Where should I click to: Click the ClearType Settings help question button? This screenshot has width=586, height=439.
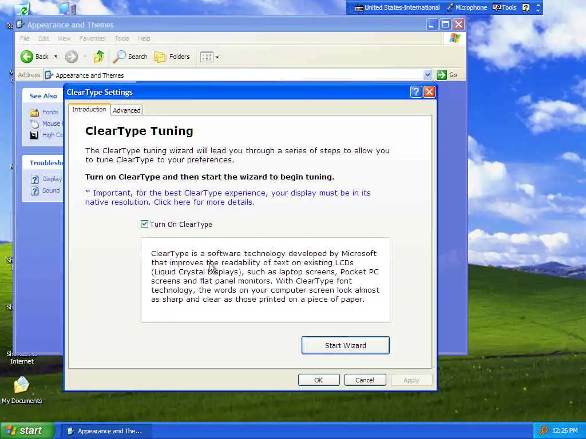416,92
